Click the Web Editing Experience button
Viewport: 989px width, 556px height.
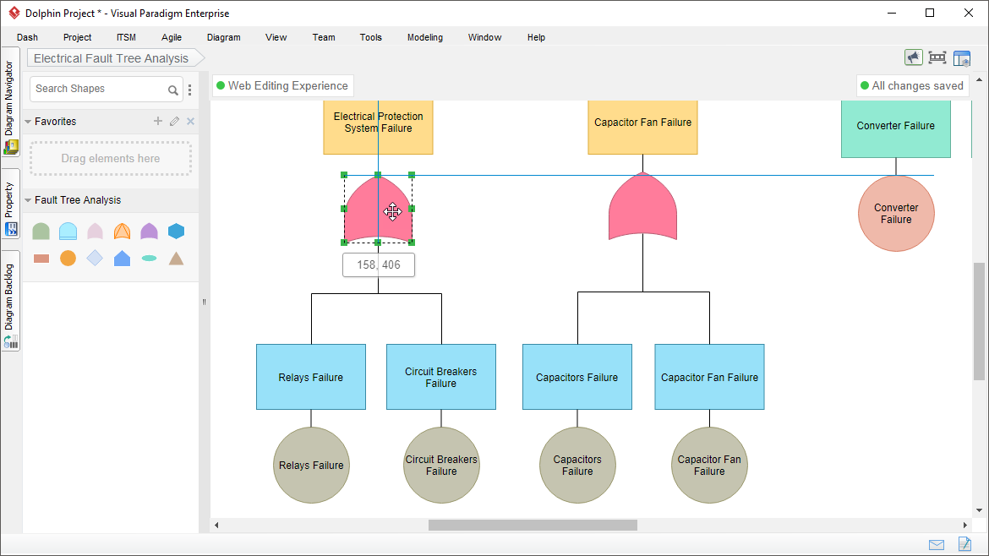tap(282, 85)
